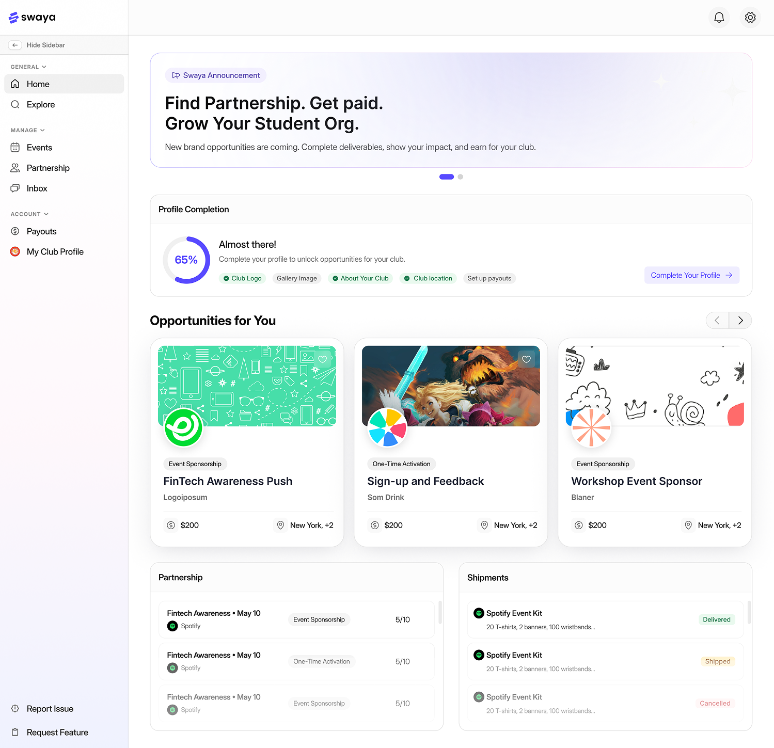Viewport: 774px width, 748px height.
Task: Select first announcement carousel dot
Action: (x=447, y=177)
